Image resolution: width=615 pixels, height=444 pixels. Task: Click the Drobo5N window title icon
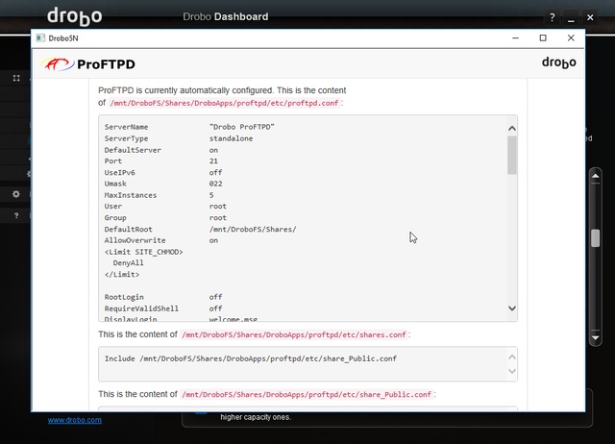click(40, 38)
